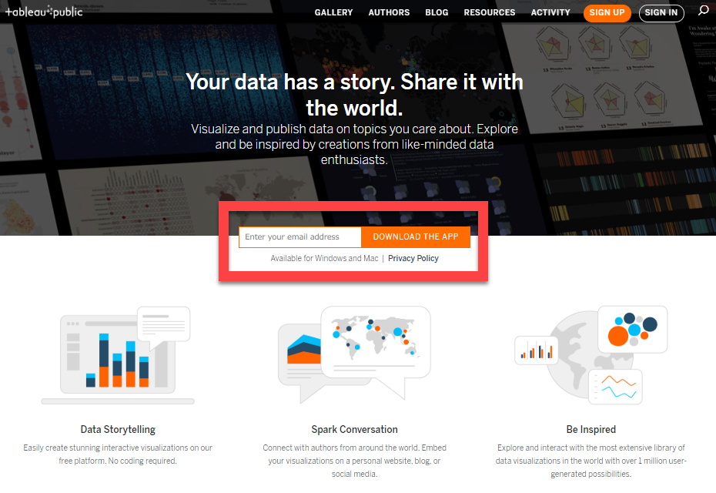716x493 pixels.
Task: Click the Data Storytelling heading
Action: click(118, 430)
